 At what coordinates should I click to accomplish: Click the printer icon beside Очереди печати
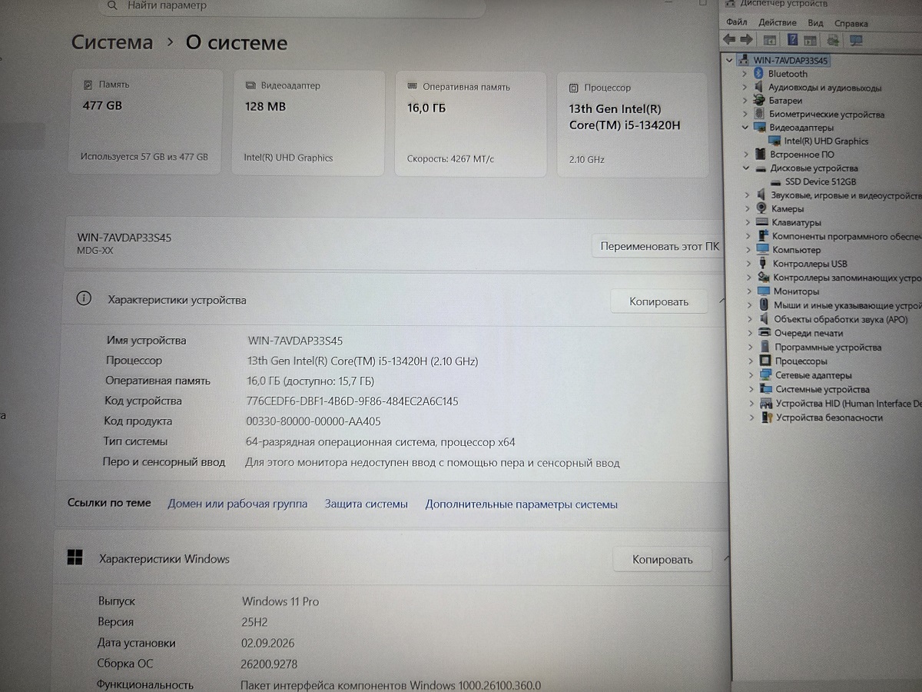pyautogui.click(x=764, y=333)
